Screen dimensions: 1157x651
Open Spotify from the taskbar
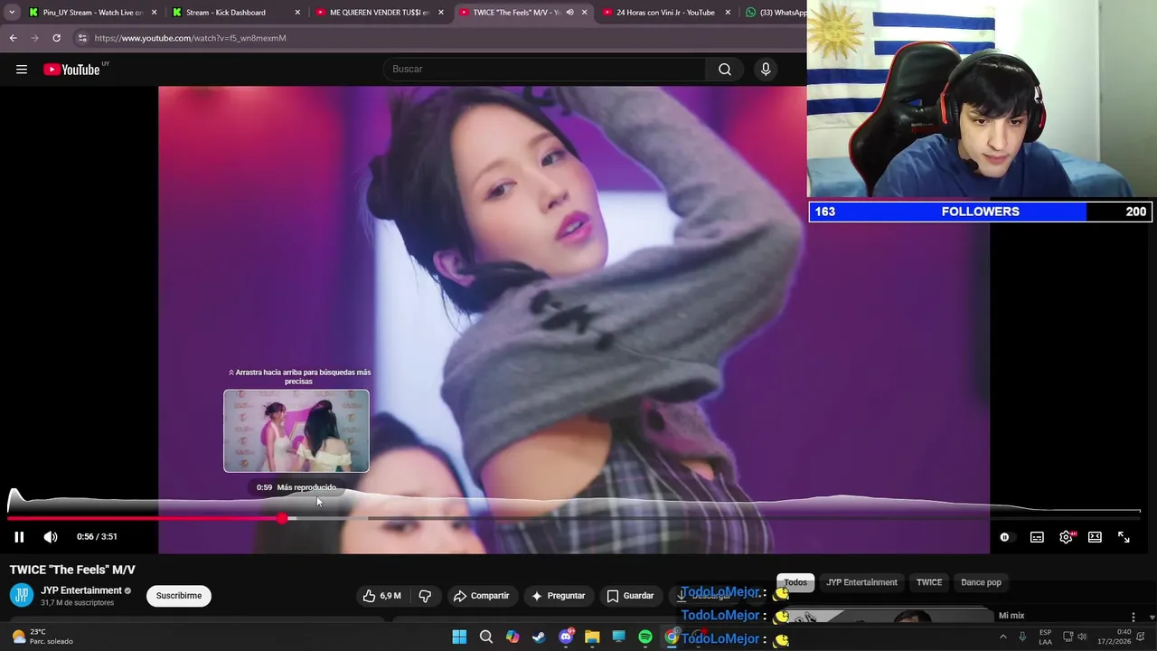coord(645,637)
